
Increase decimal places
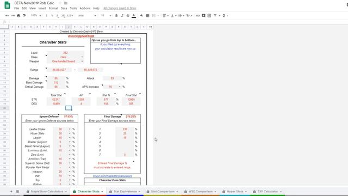(x=64, y=16)
